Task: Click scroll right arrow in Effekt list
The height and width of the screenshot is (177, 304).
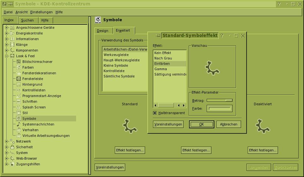Action: (x=184, y=105)
